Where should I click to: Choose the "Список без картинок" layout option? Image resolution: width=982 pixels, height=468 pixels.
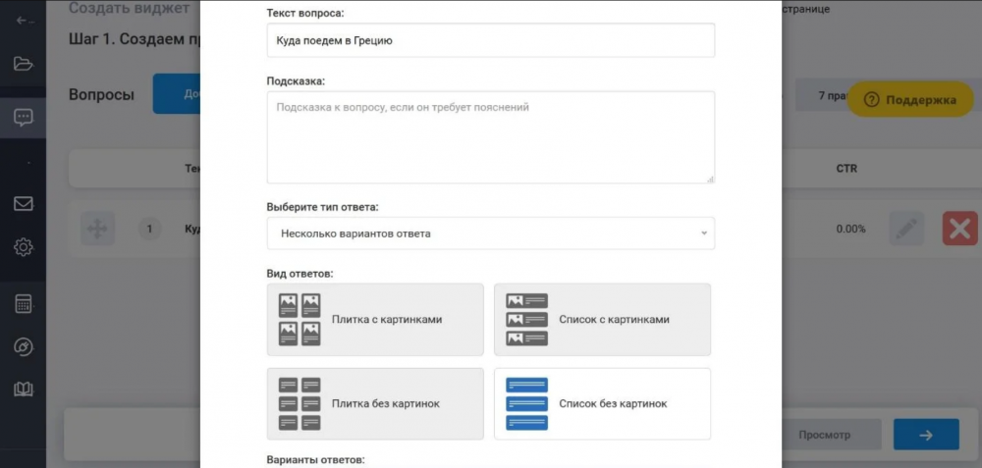(603, 403)
